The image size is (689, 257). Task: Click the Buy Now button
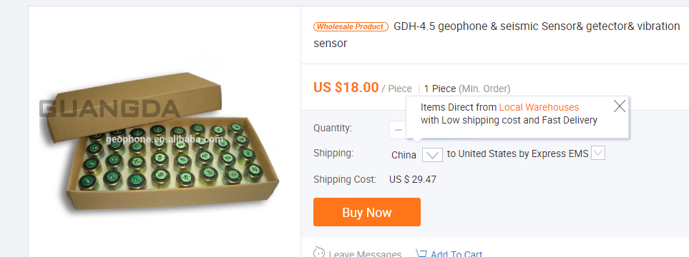click(x=367, y=212)
